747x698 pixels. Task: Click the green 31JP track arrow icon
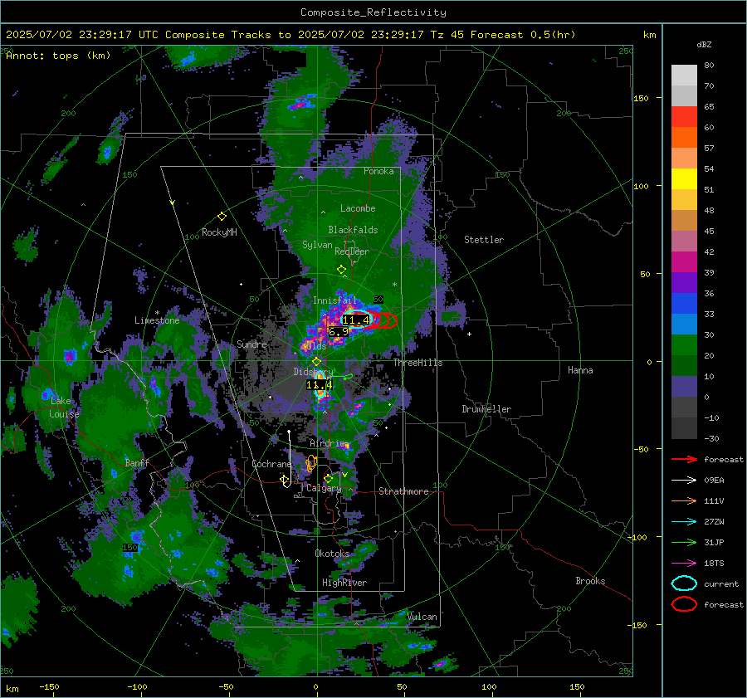[x=684, y=542]
